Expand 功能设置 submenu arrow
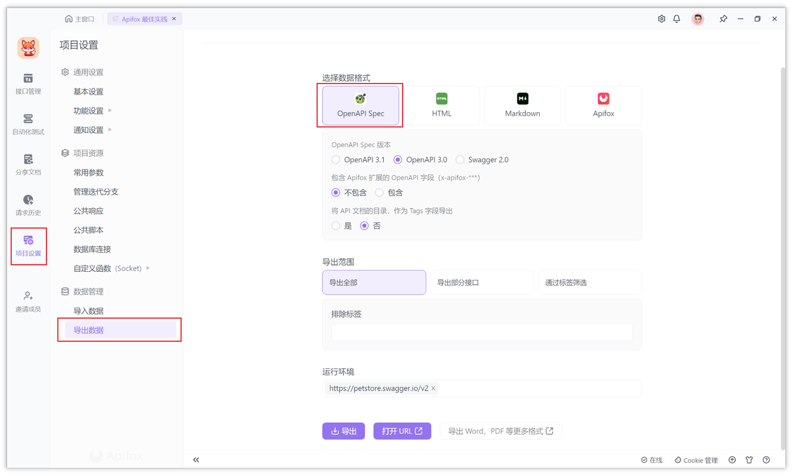Viewport: 792px width, 476px height. (110, 111)
